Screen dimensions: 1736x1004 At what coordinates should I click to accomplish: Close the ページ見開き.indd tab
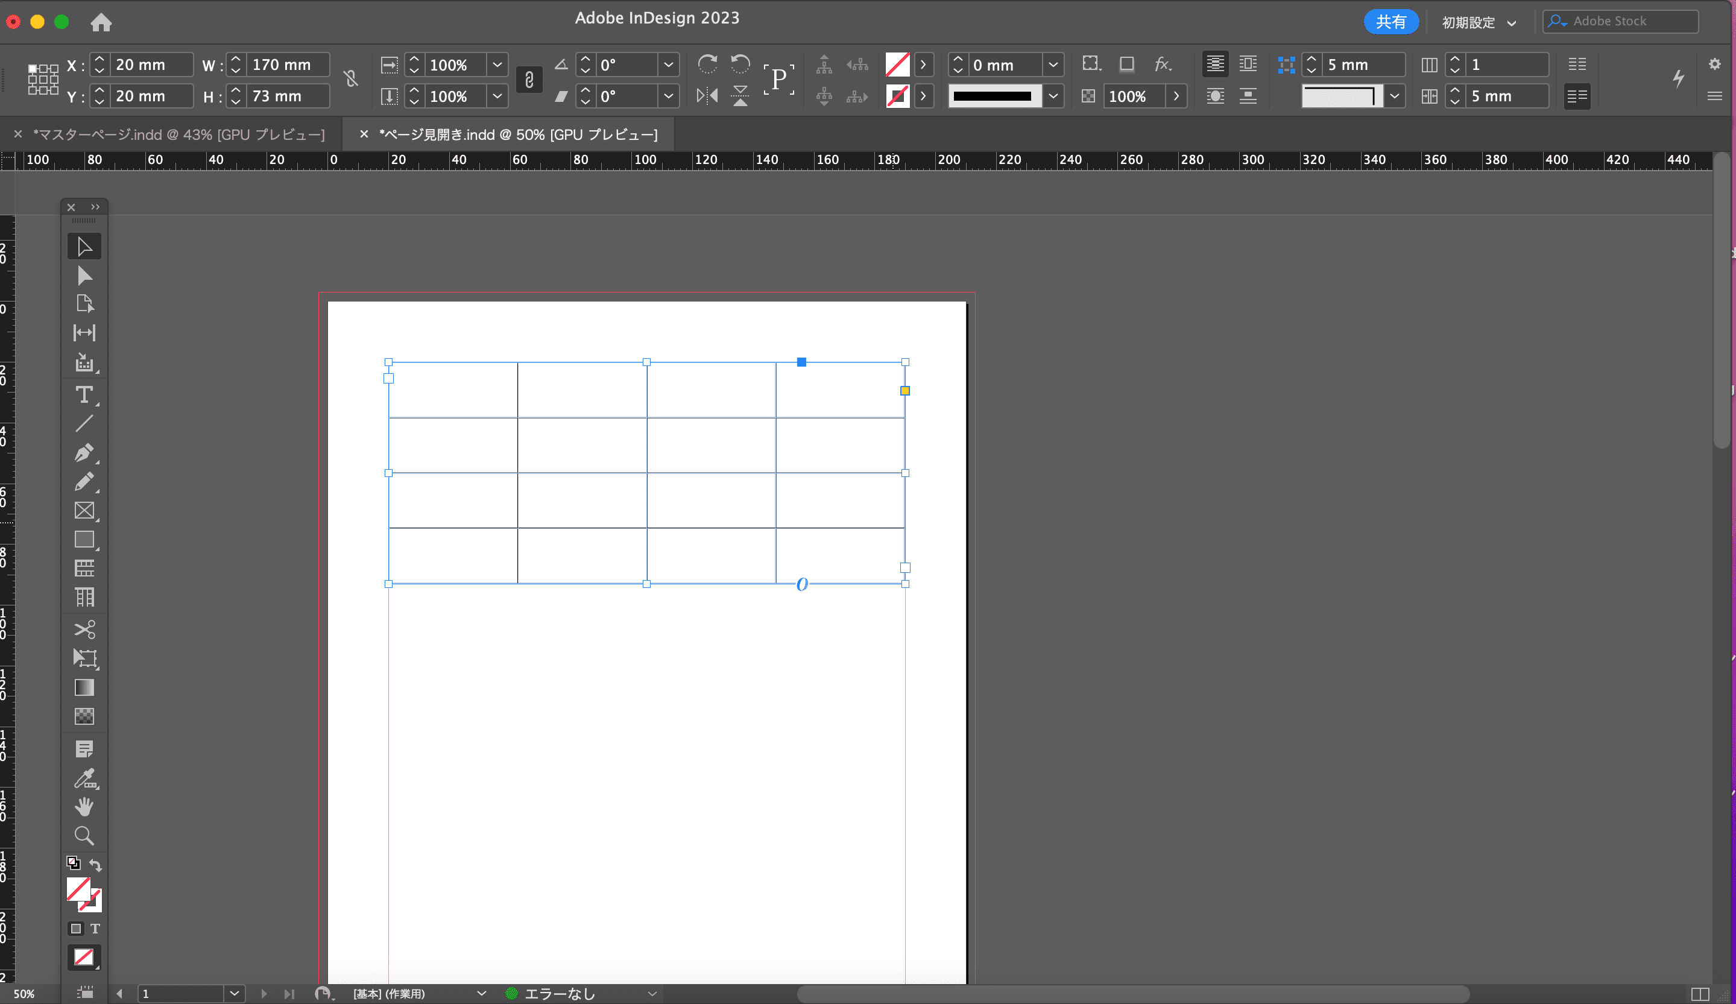[364, 134]
